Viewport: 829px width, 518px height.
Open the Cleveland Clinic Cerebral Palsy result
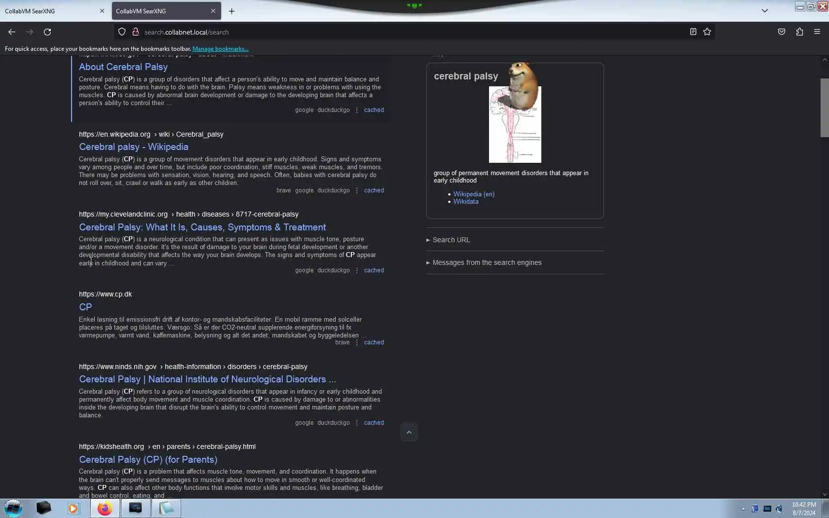click(202, 227)
